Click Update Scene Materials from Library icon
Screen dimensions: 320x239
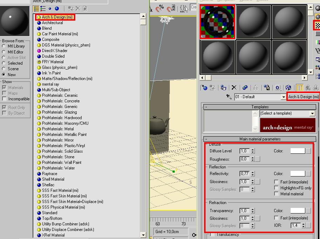(71, 8)
